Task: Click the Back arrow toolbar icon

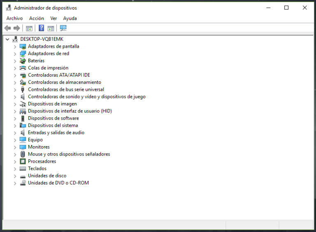Action: click(8, 28)
